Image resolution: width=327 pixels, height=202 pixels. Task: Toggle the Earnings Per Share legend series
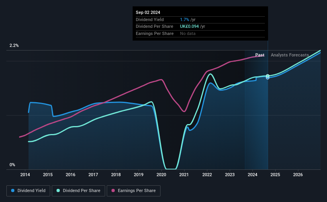tap(133, 190)
